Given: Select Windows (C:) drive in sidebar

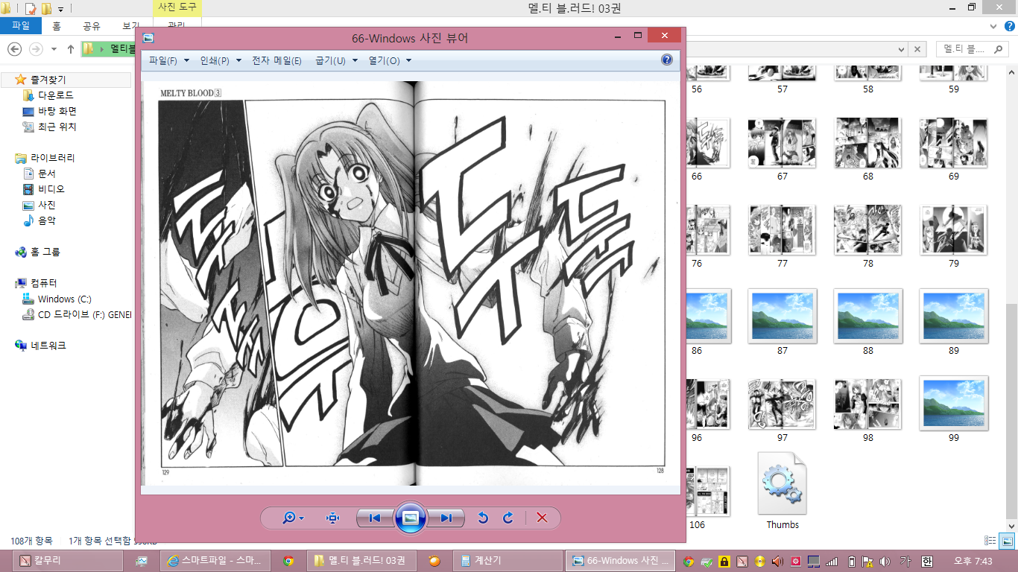Looking at the screenshot, I should click(64, 299).
